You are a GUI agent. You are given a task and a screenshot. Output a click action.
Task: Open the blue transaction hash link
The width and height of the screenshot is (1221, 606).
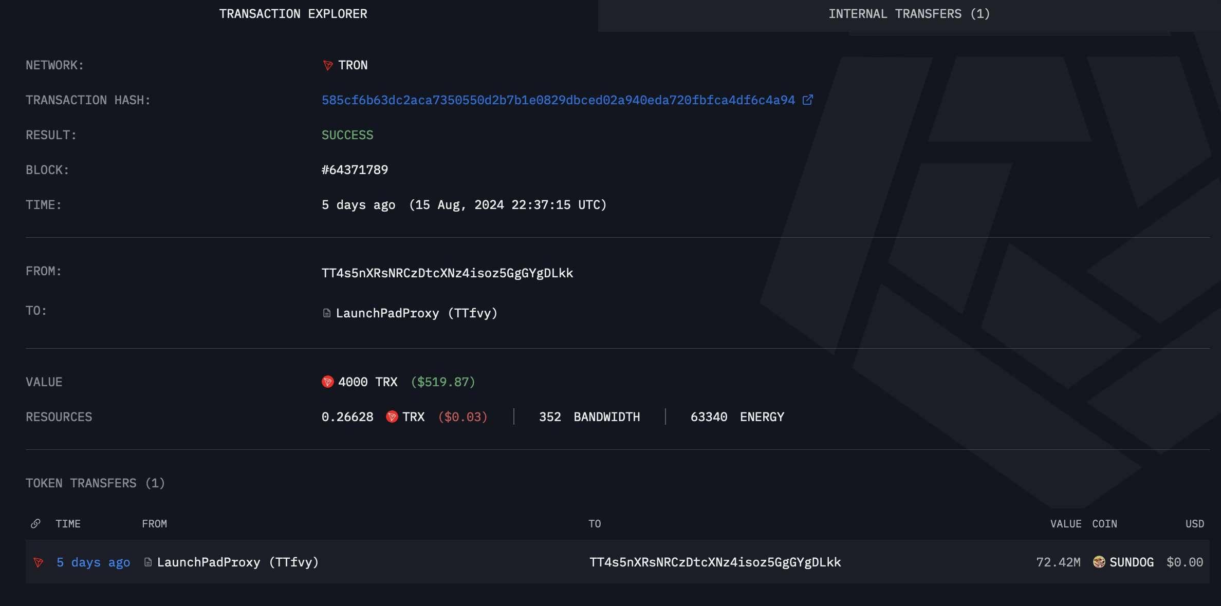558,100
